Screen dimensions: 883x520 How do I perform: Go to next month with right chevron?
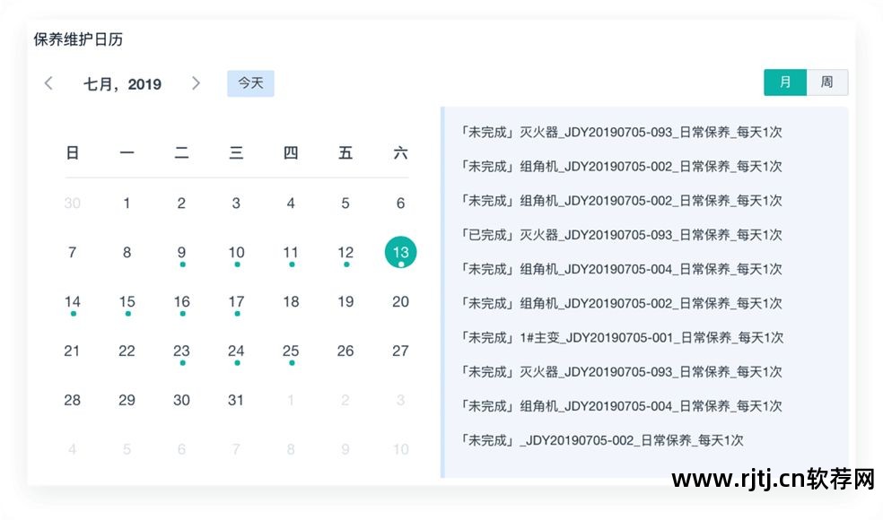tap(196, 83)
